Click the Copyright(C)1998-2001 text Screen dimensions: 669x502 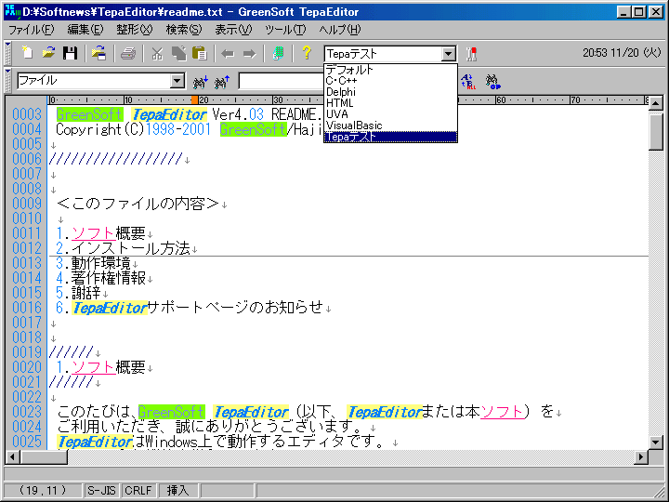pos(133,129)
